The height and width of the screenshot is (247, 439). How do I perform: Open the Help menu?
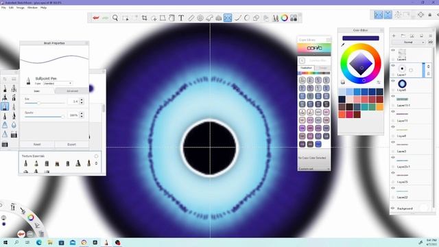coord(43,8)
